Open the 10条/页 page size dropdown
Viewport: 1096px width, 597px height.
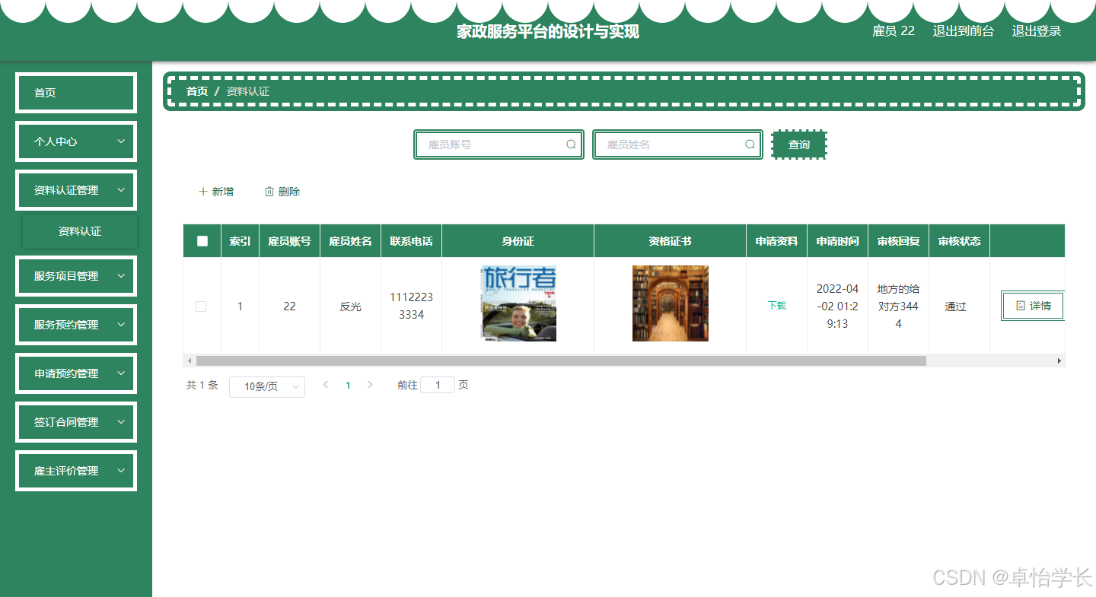tap(267, 386)
